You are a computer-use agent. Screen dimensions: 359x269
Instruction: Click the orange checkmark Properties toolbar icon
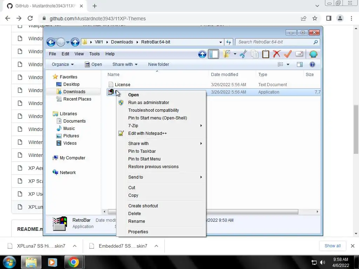point(287,54)
